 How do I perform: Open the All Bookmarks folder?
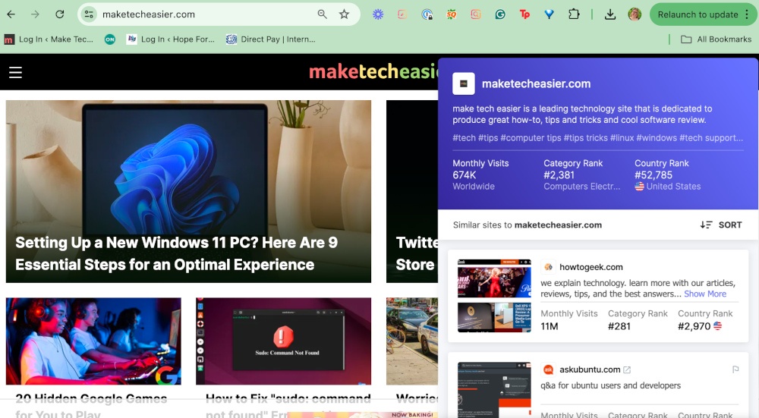pyautogui.click(x=716, y=39)
